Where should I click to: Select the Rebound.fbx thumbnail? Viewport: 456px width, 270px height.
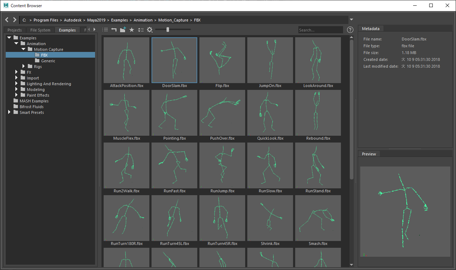click(318, 113)
